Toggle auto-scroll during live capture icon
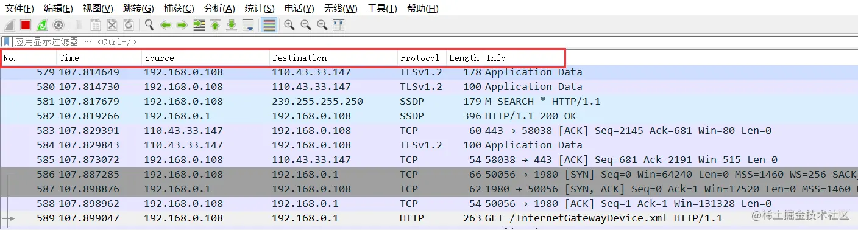 [x=248, y=25]
